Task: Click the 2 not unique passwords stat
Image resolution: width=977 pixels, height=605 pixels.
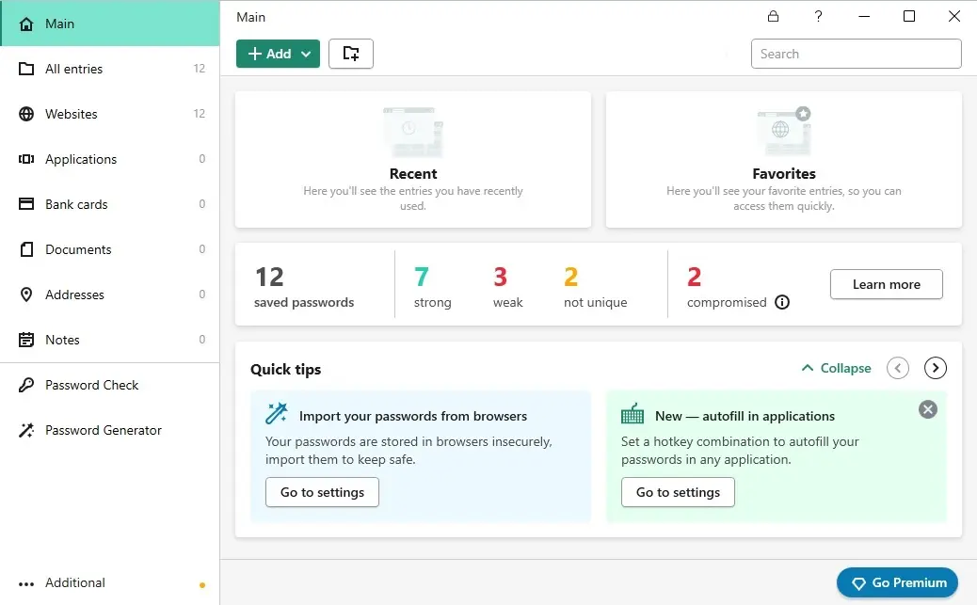Action: 595,287
